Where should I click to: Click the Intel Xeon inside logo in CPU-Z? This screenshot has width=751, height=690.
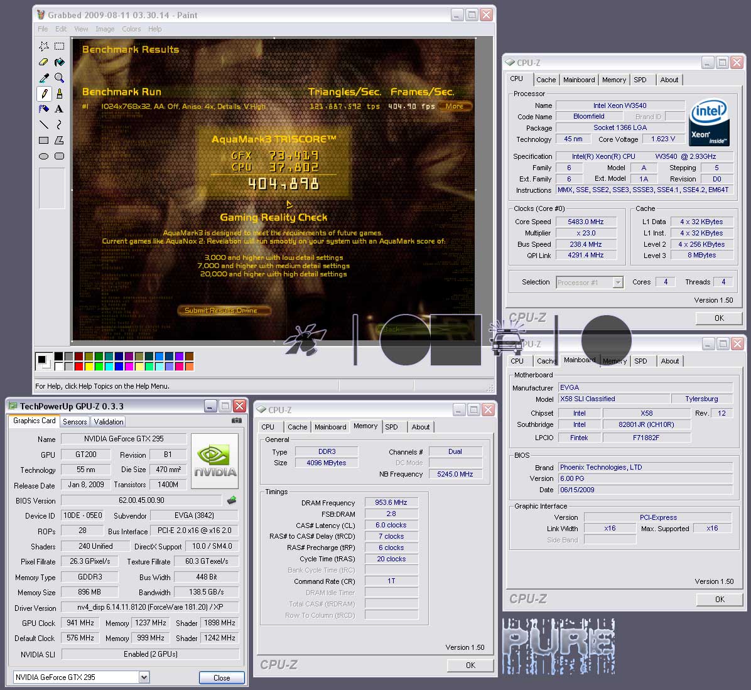click(710, 123)
